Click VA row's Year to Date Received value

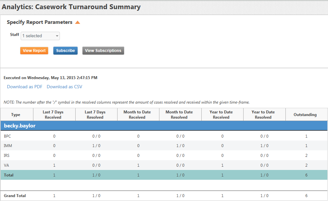[222, 165]
